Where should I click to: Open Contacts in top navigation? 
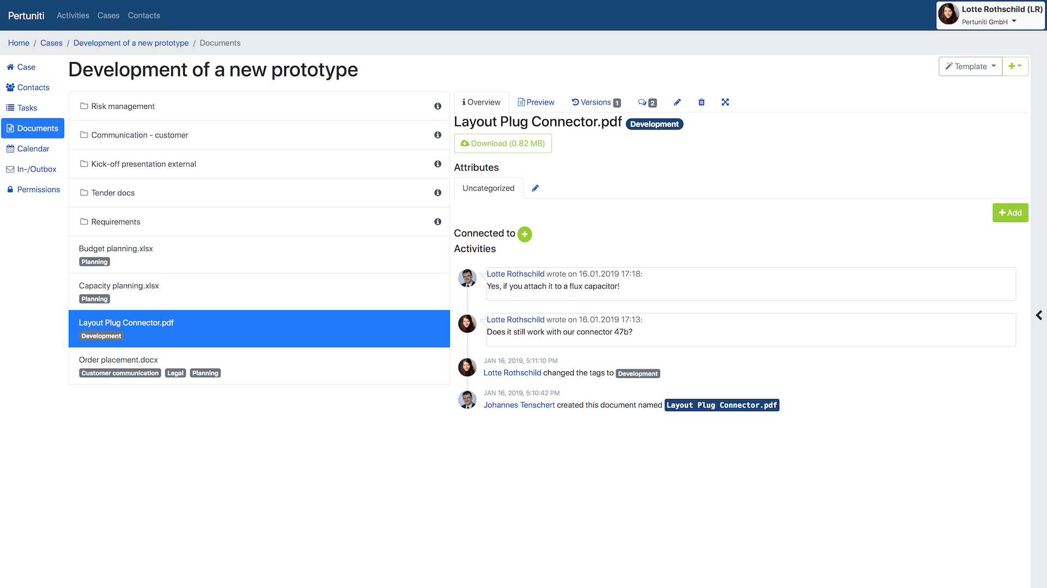(144, 16)
